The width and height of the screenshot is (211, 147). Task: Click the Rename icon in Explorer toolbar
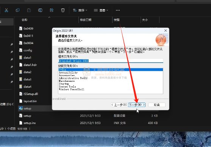click(x=40, y=10)
